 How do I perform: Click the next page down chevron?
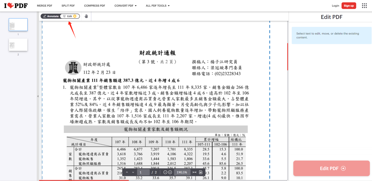coord(133,172)
